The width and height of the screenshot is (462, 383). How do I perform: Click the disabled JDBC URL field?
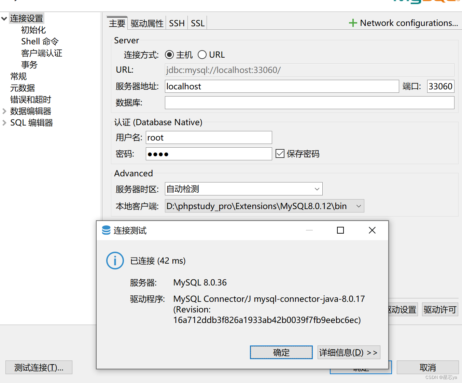tap(309, 70)
